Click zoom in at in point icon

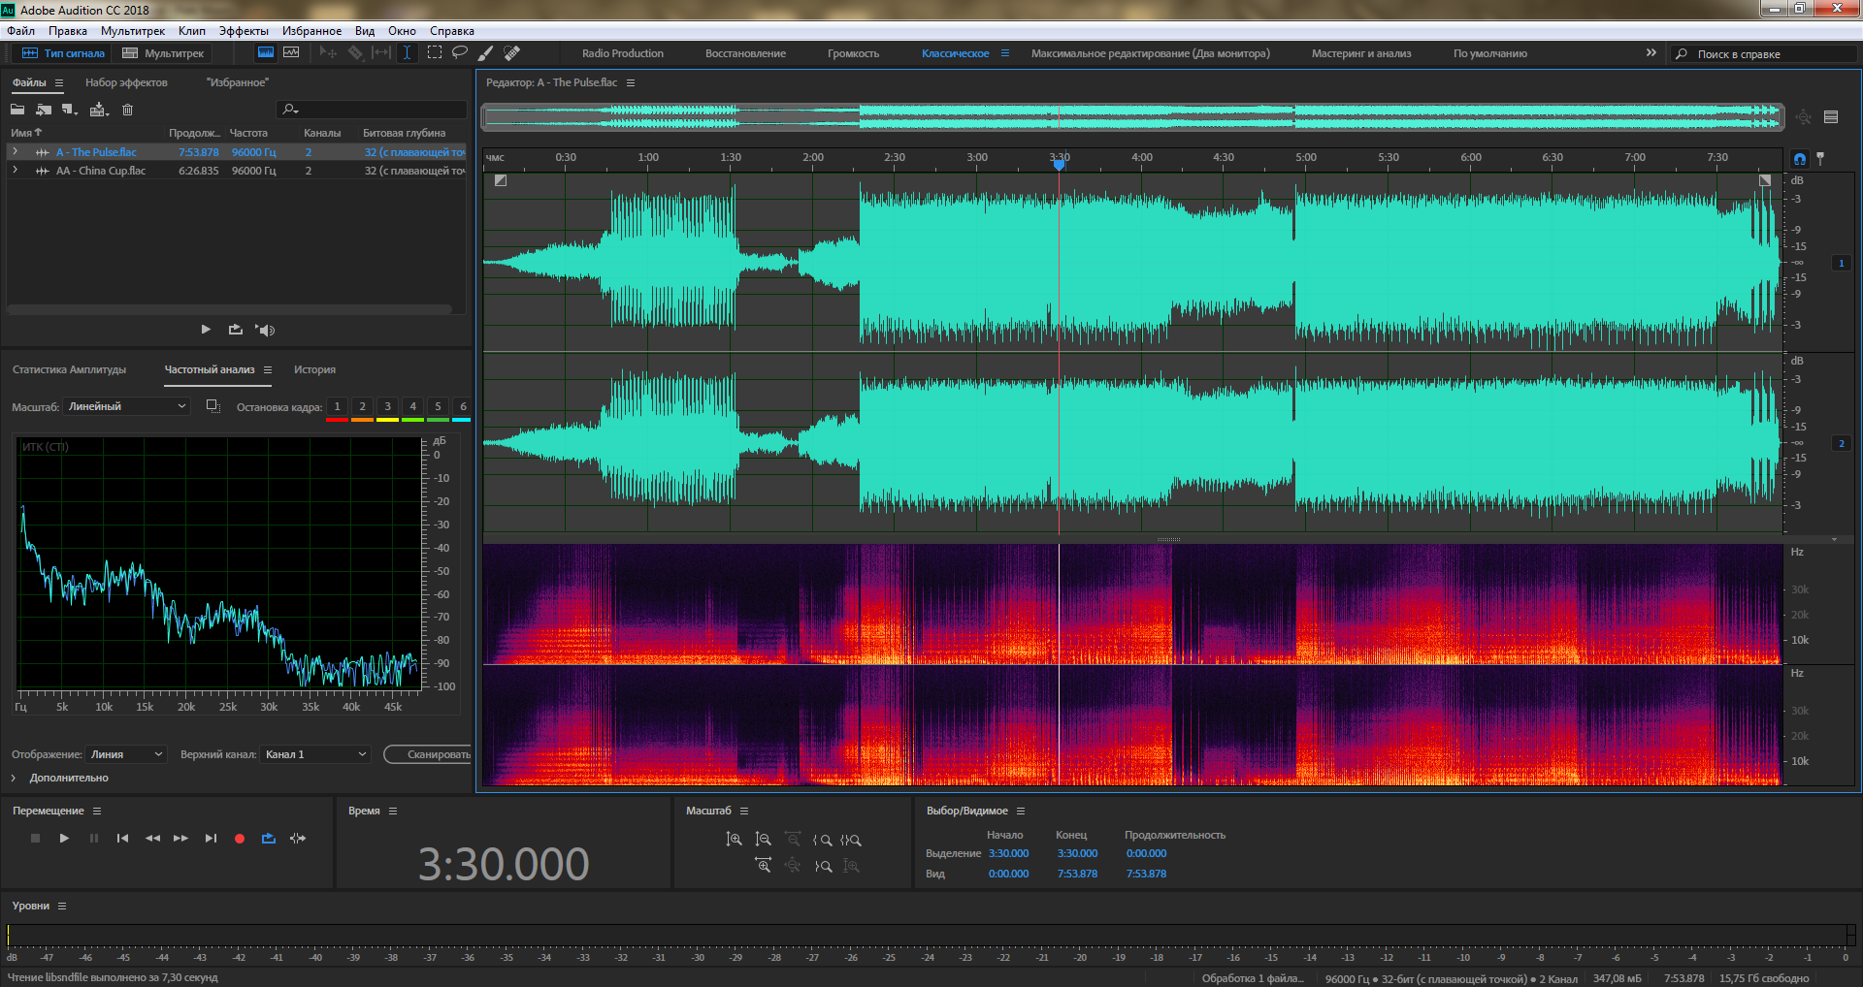coord(822,840)
